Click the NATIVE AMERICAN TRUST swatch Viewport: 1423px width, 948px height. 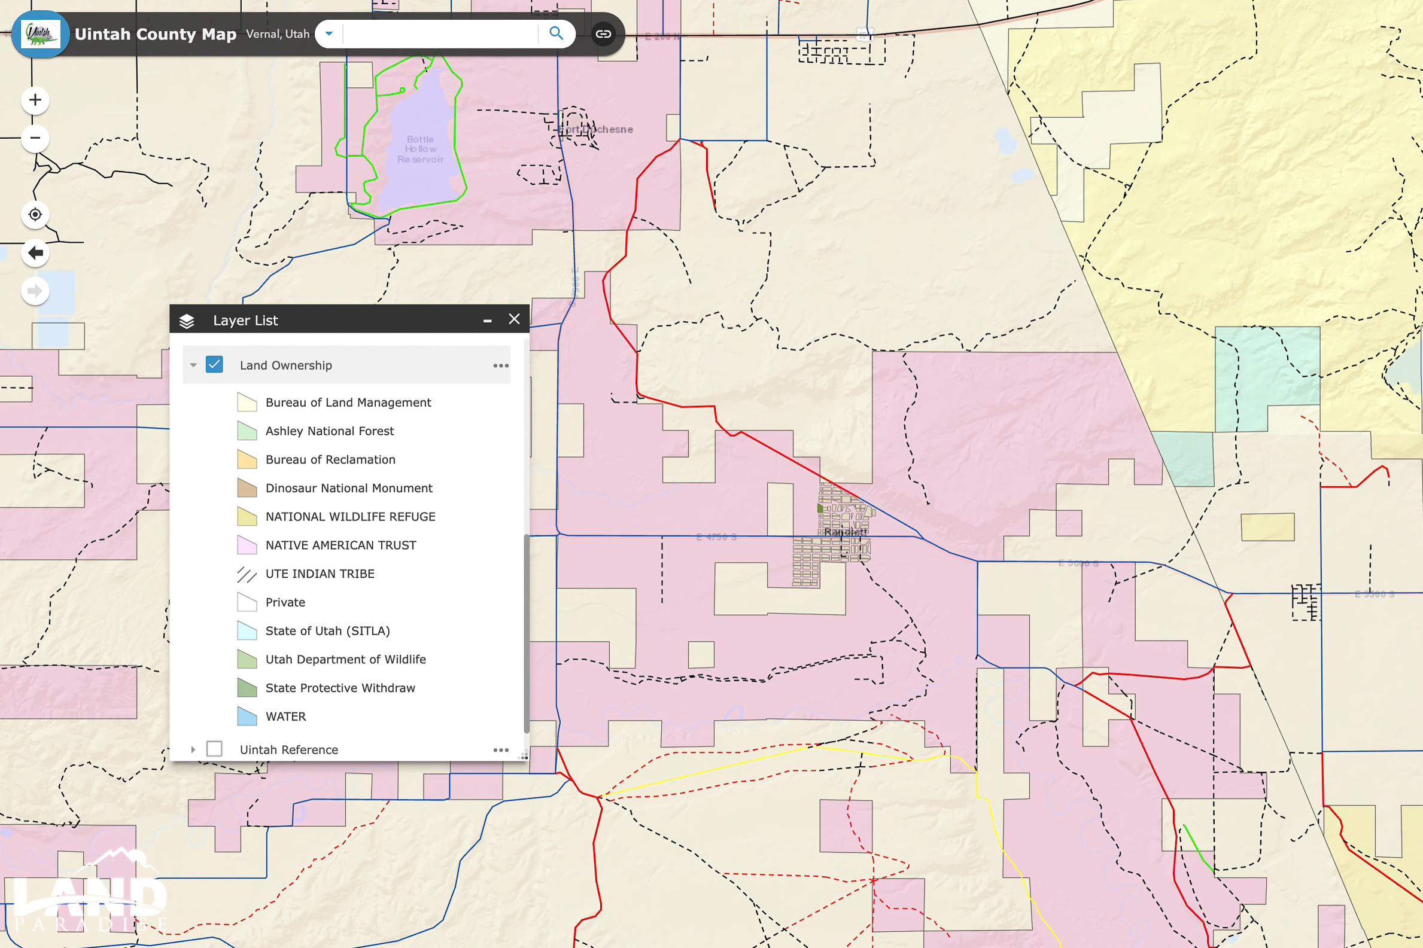tap(247, 545)
